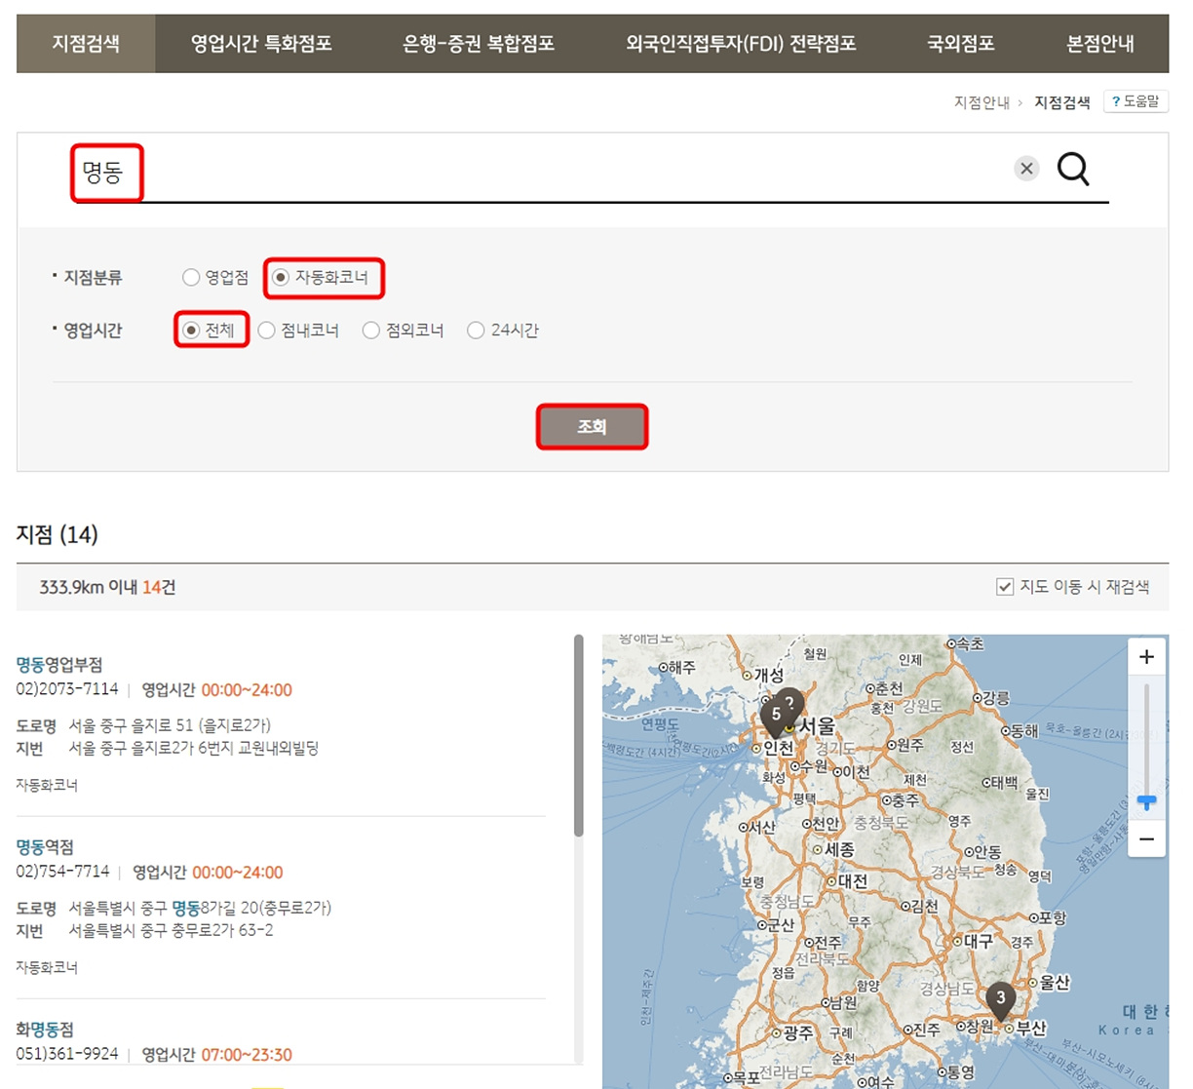Click the 광주 city label on map

[x=796, y=1032]
